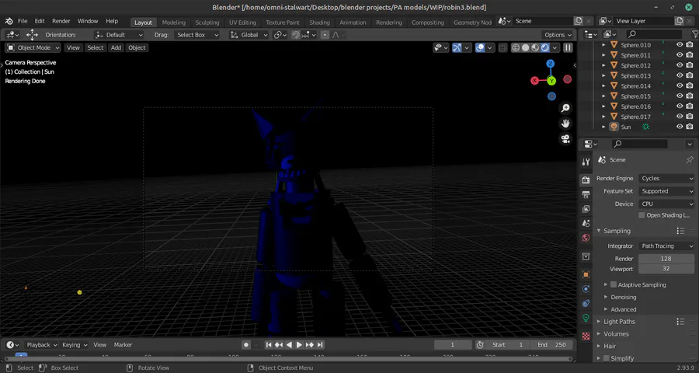Click the Render samples field

pyautogui.click(x=666, y=258)
